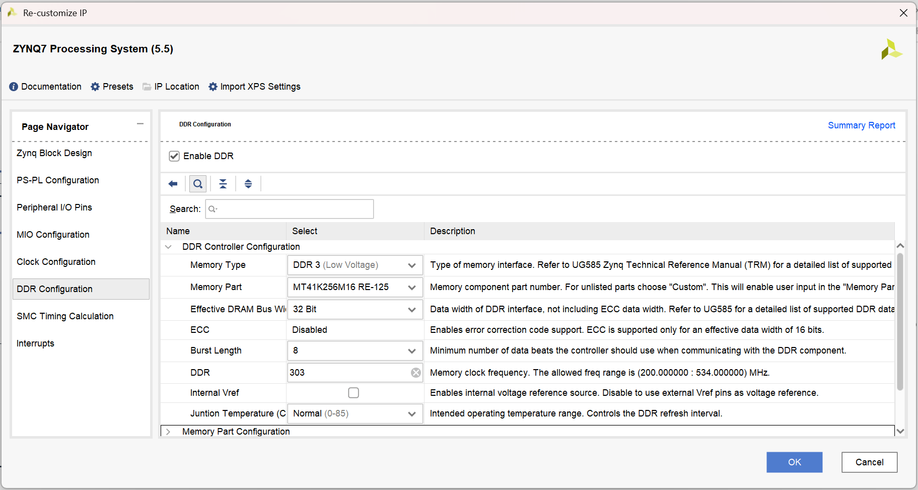Click the Documentation link text
The height and width of the screenshot is (490, 918).
(x=51, y=87)
